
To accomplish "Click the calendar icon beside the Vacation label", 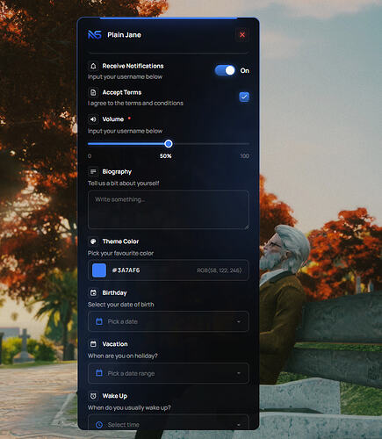I will (93, 344).
